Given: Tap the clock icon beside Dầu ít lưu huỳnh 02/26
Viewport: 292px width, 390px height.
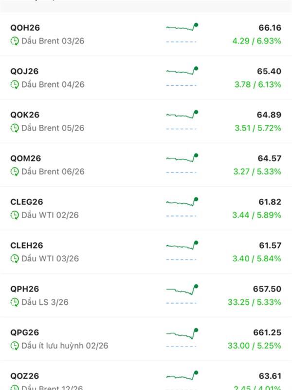Looking at the screenshot, I should coord(15,346).
